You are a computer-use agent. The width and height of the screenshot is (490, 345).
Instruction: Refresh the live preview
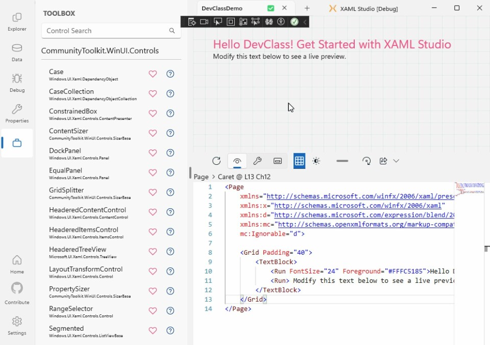[216, 160]
